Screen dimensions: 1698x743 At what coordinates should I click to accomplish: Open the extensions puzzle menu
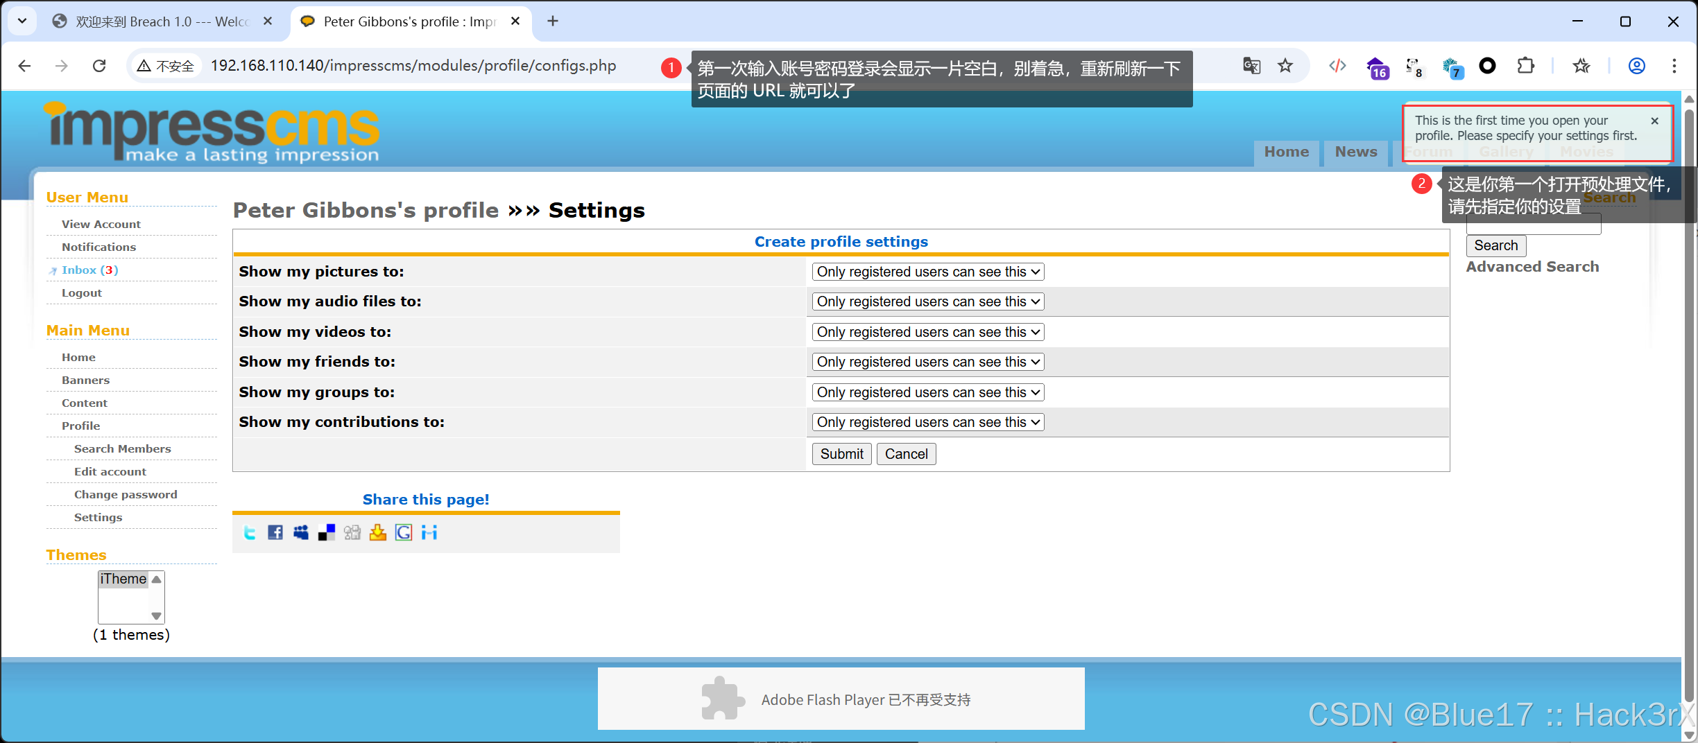pos(1525,66)
